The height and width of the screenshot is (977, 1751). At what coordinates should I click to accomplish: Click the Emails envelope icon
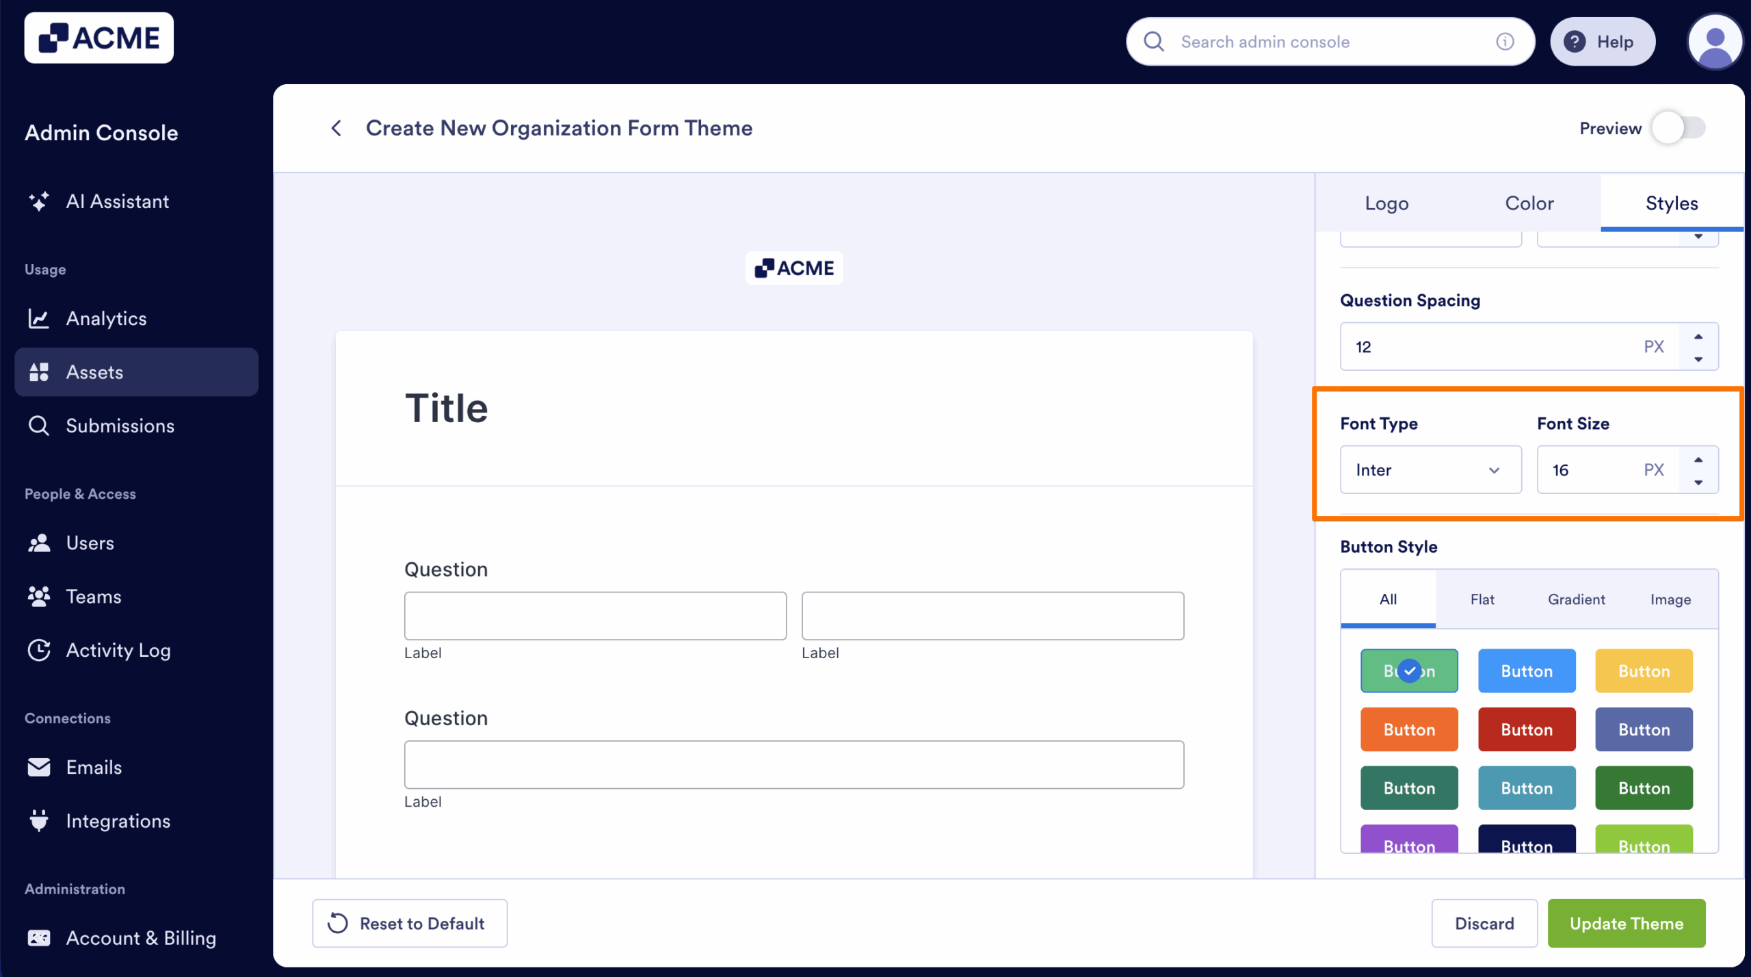40,766
